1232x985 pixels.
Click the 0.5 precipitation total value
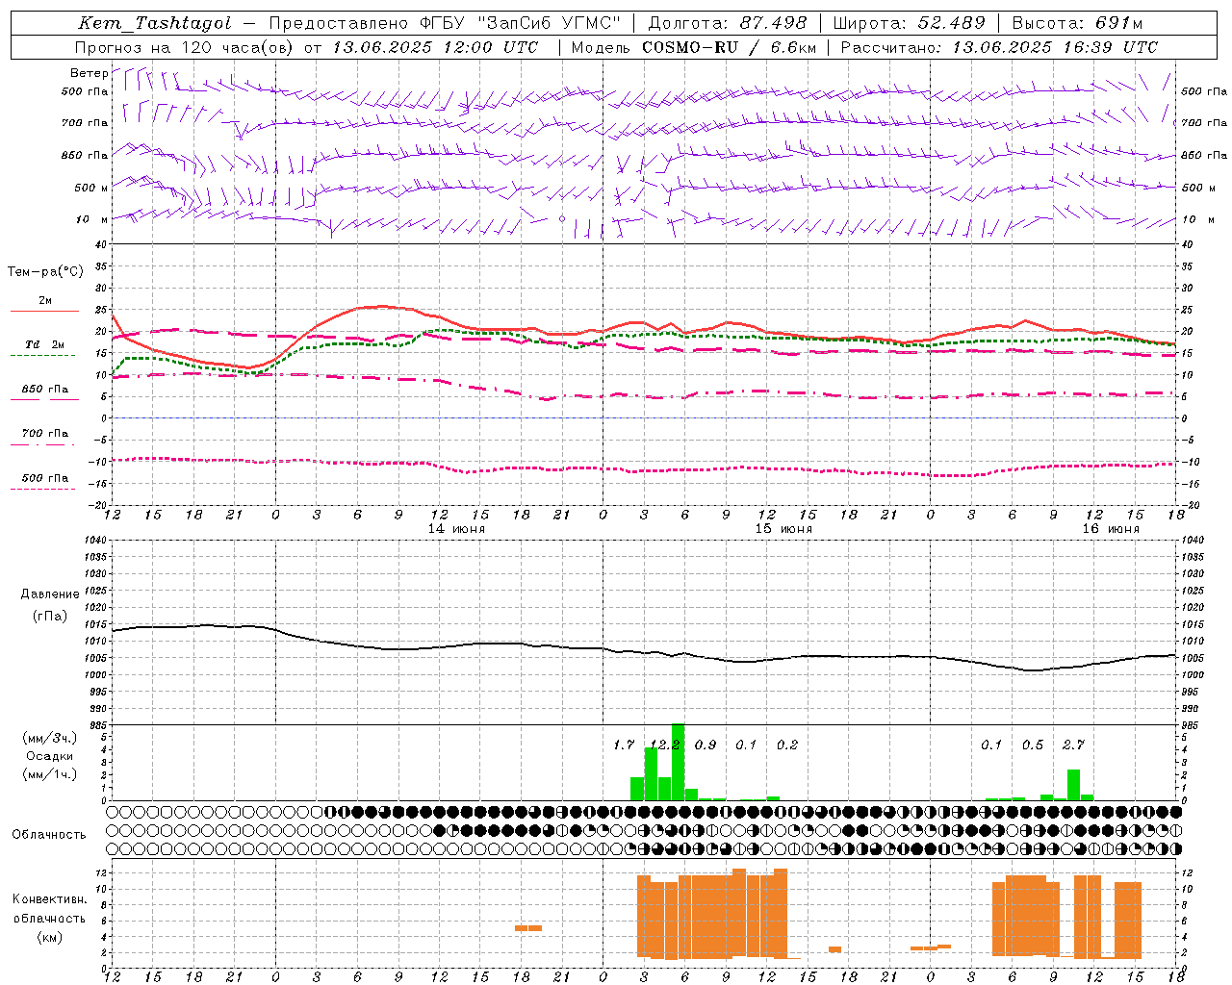(1033, 745)
